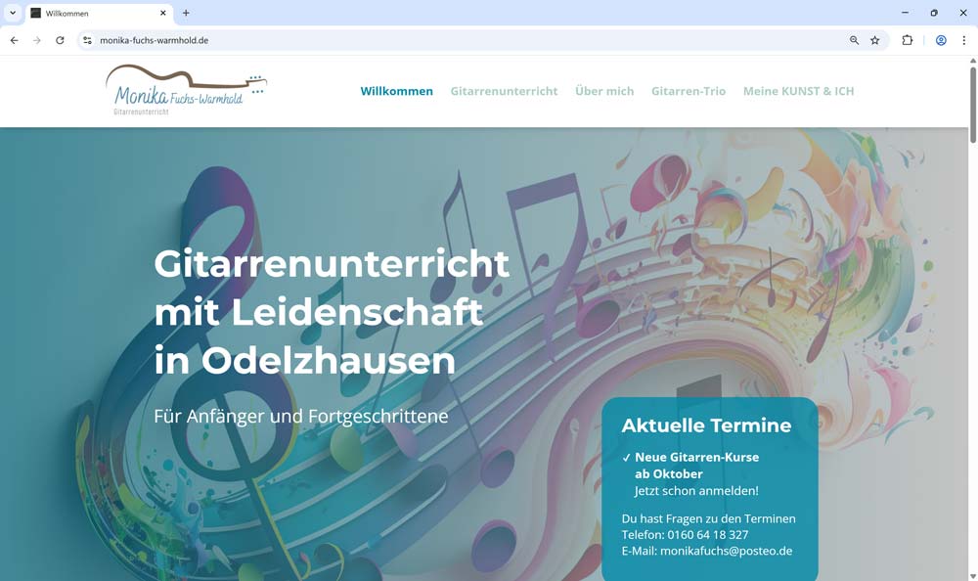Go to the Gitarren-Trio page
Screen dimensions: 978x581
689,91
